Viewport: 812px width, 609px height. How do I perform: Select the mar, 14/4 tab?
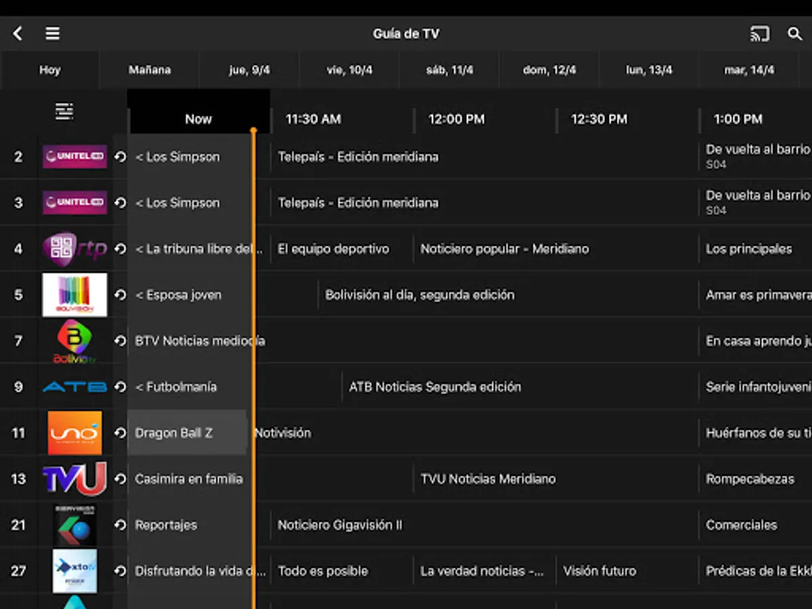pyautogui.click(x=749, y=70)
